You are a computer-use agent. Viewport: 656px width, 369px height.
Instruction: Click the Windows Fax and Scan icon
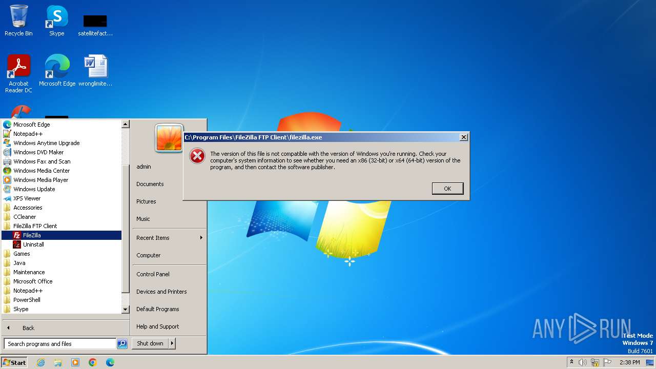(x=7, y=161)
